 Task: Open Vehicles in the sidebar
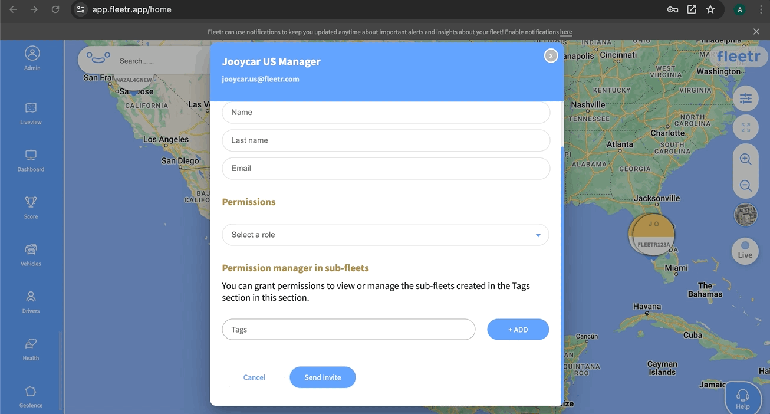click(x=31, y=255)
